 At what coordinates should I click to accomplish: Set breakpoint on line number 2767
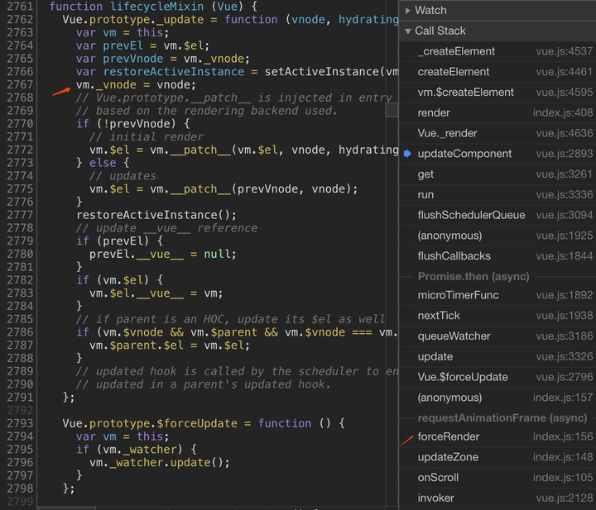[20, 84]
